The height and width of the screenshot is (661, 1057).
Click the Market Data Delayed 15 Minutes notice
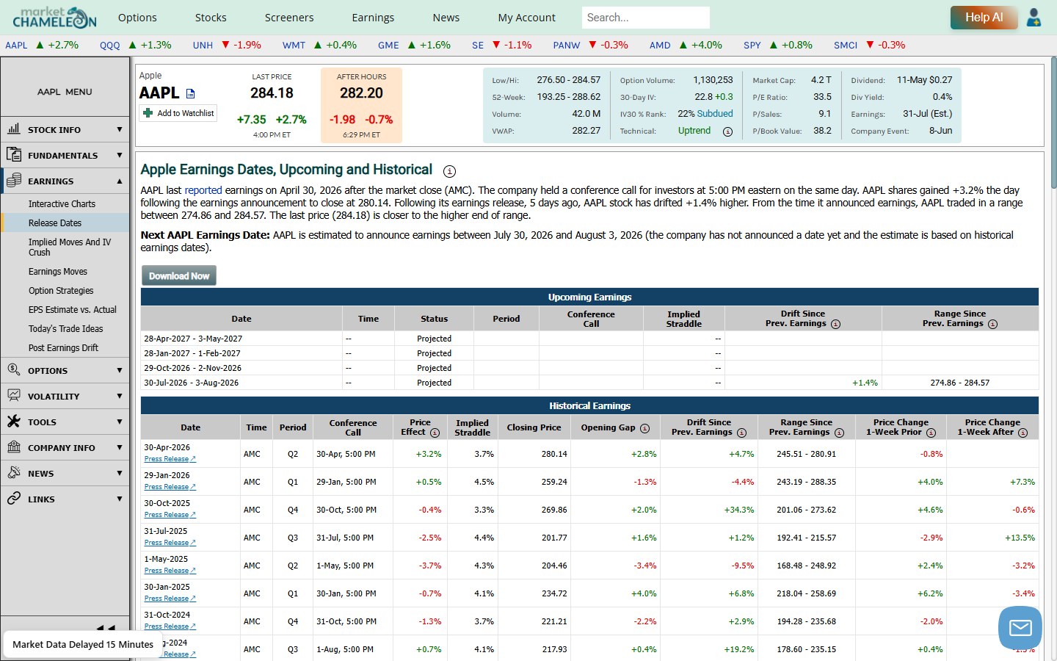(83, 644)
